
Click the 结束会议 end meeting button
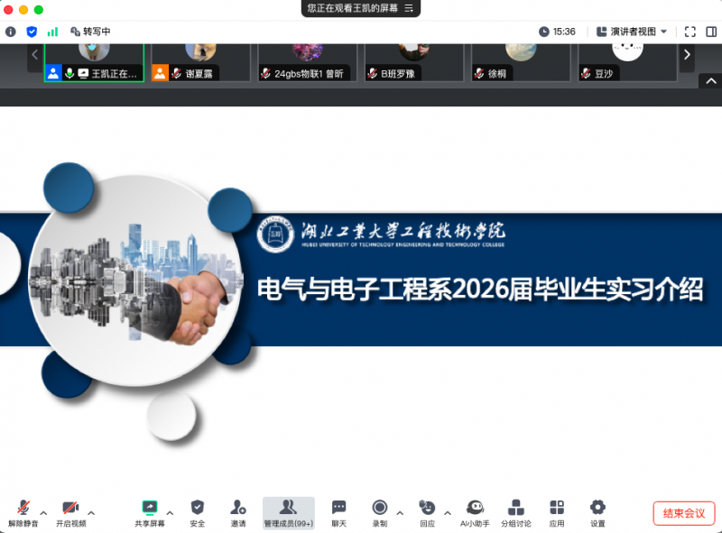click(x=683, y=513)
